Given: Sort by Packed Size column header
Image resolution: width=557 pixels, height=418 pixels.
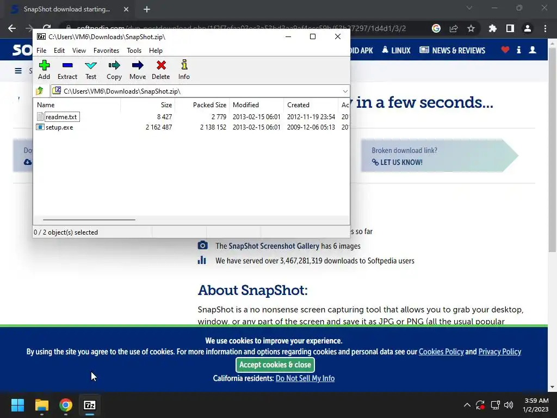Looking at the screenshot, I should pyautogui.click(x=202, y=105).
